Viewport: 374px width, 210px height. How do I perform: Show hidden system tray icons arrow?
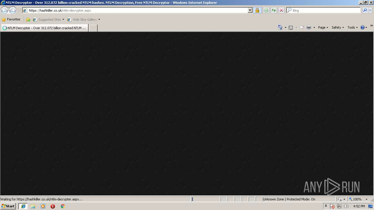pos(326,206)
